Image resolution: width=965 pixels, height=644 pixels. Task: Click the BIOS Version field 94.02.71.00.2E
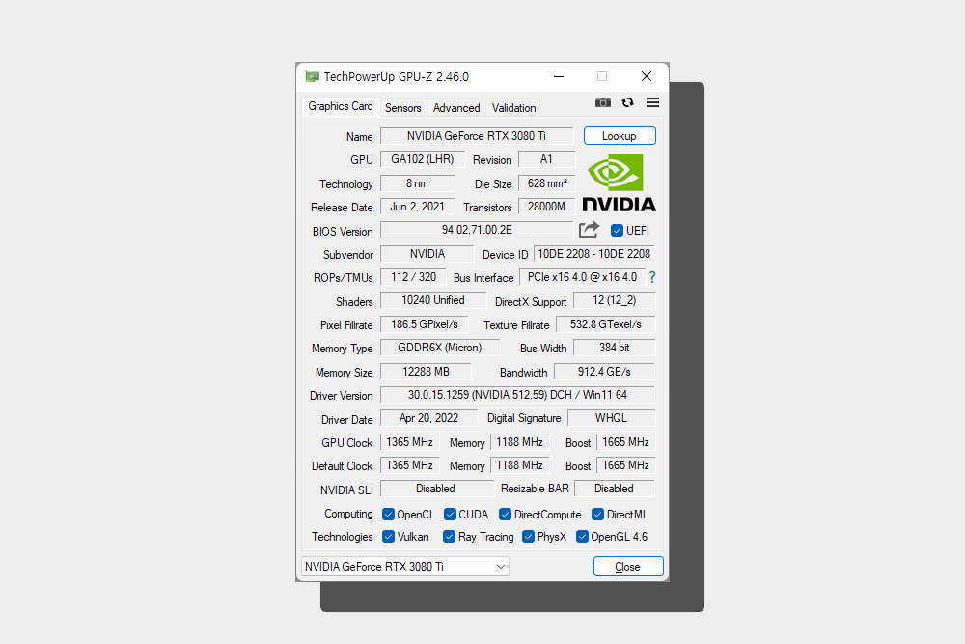(x=477, y=230)
